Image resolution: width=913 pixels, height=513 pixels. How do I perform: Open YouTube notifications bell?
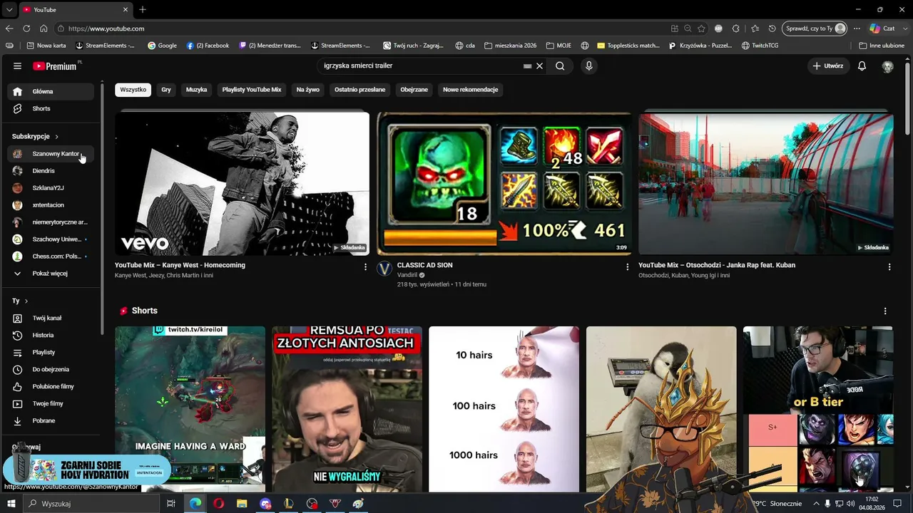click(x=862, y=66)
